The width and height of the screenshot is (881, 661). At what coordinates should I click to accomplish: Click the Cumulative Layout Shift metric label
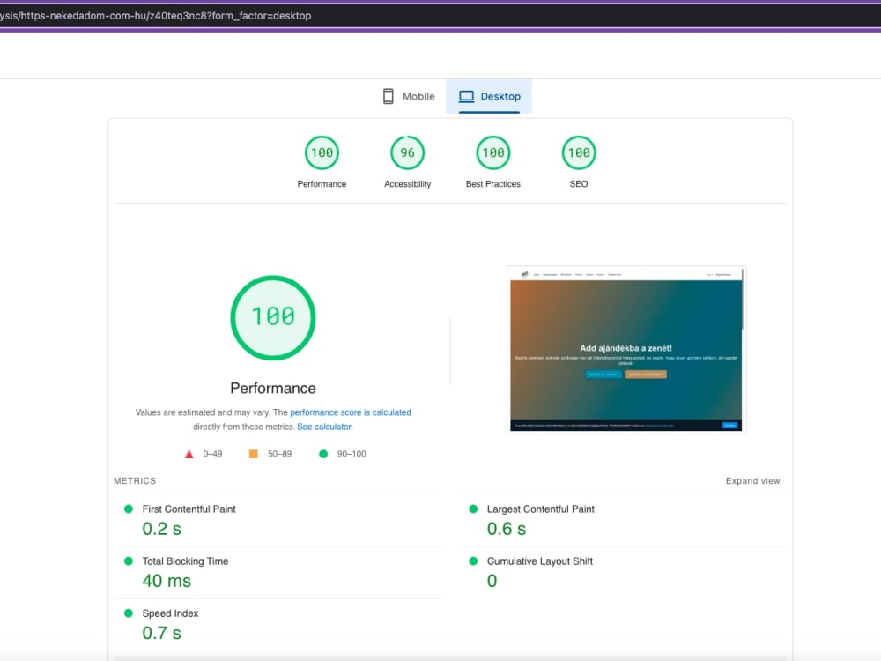click(540, 561)
